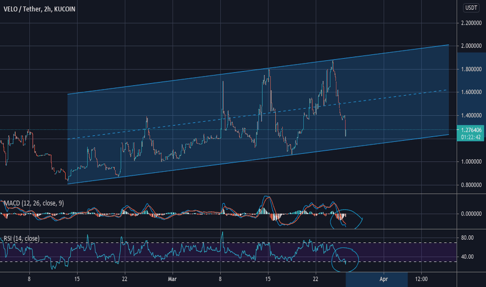Image resolution: width=486 pixels, height=287 pixels.
Task: Click the VELO / Tether, 2h, KUCOIN chart title
Action: (39, 9)
